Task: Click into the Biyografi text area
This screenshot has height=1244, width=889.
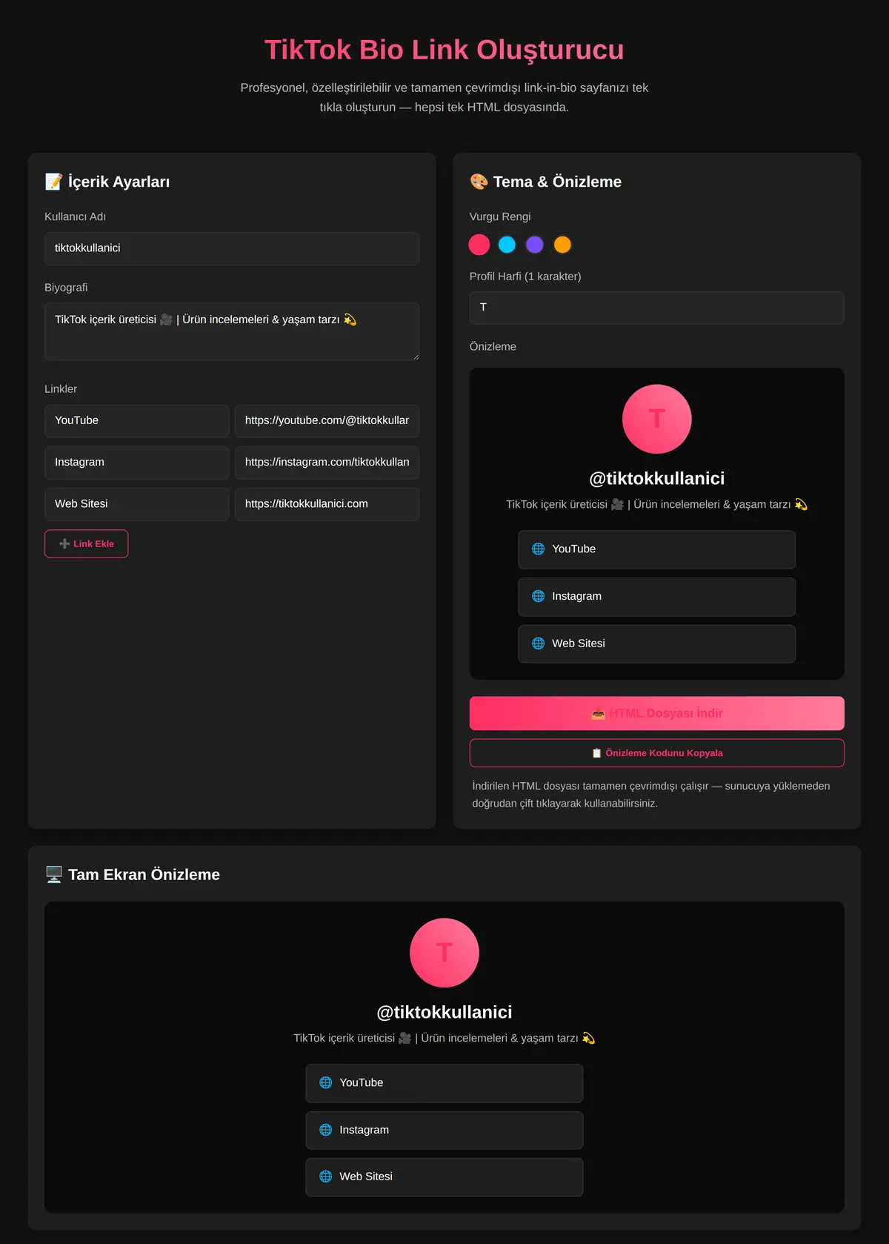Action: coord(232,331)
